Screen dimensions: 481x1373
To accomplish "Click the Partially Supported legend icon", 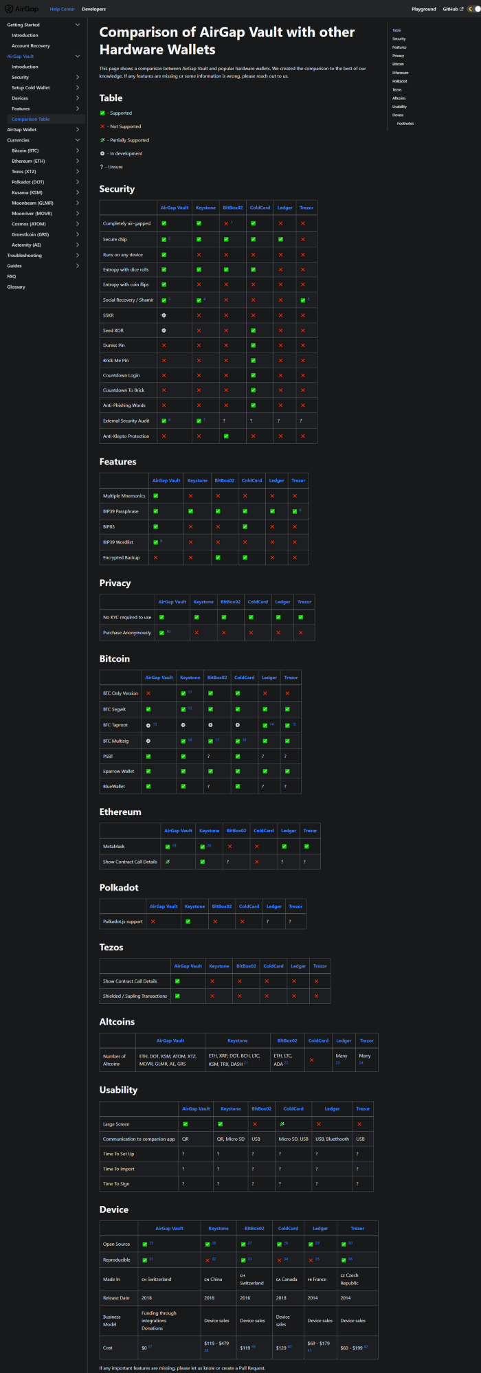I will (x=102, y=140).
